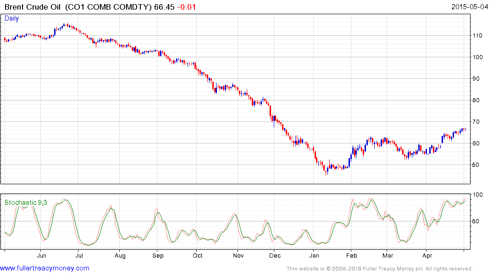Click the Sep label on the time axis
This screenshot has width=493, height=275.
(x=158, y=256)
